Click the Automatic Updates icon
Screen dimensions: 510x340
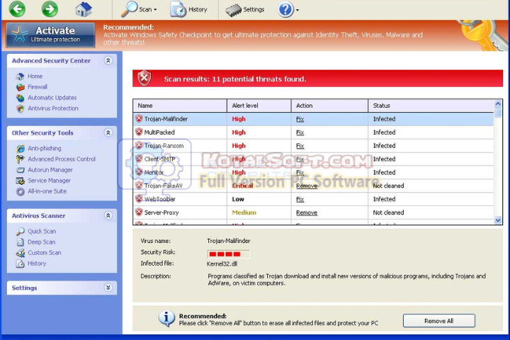pyautogui.click(x=20, y=98)
